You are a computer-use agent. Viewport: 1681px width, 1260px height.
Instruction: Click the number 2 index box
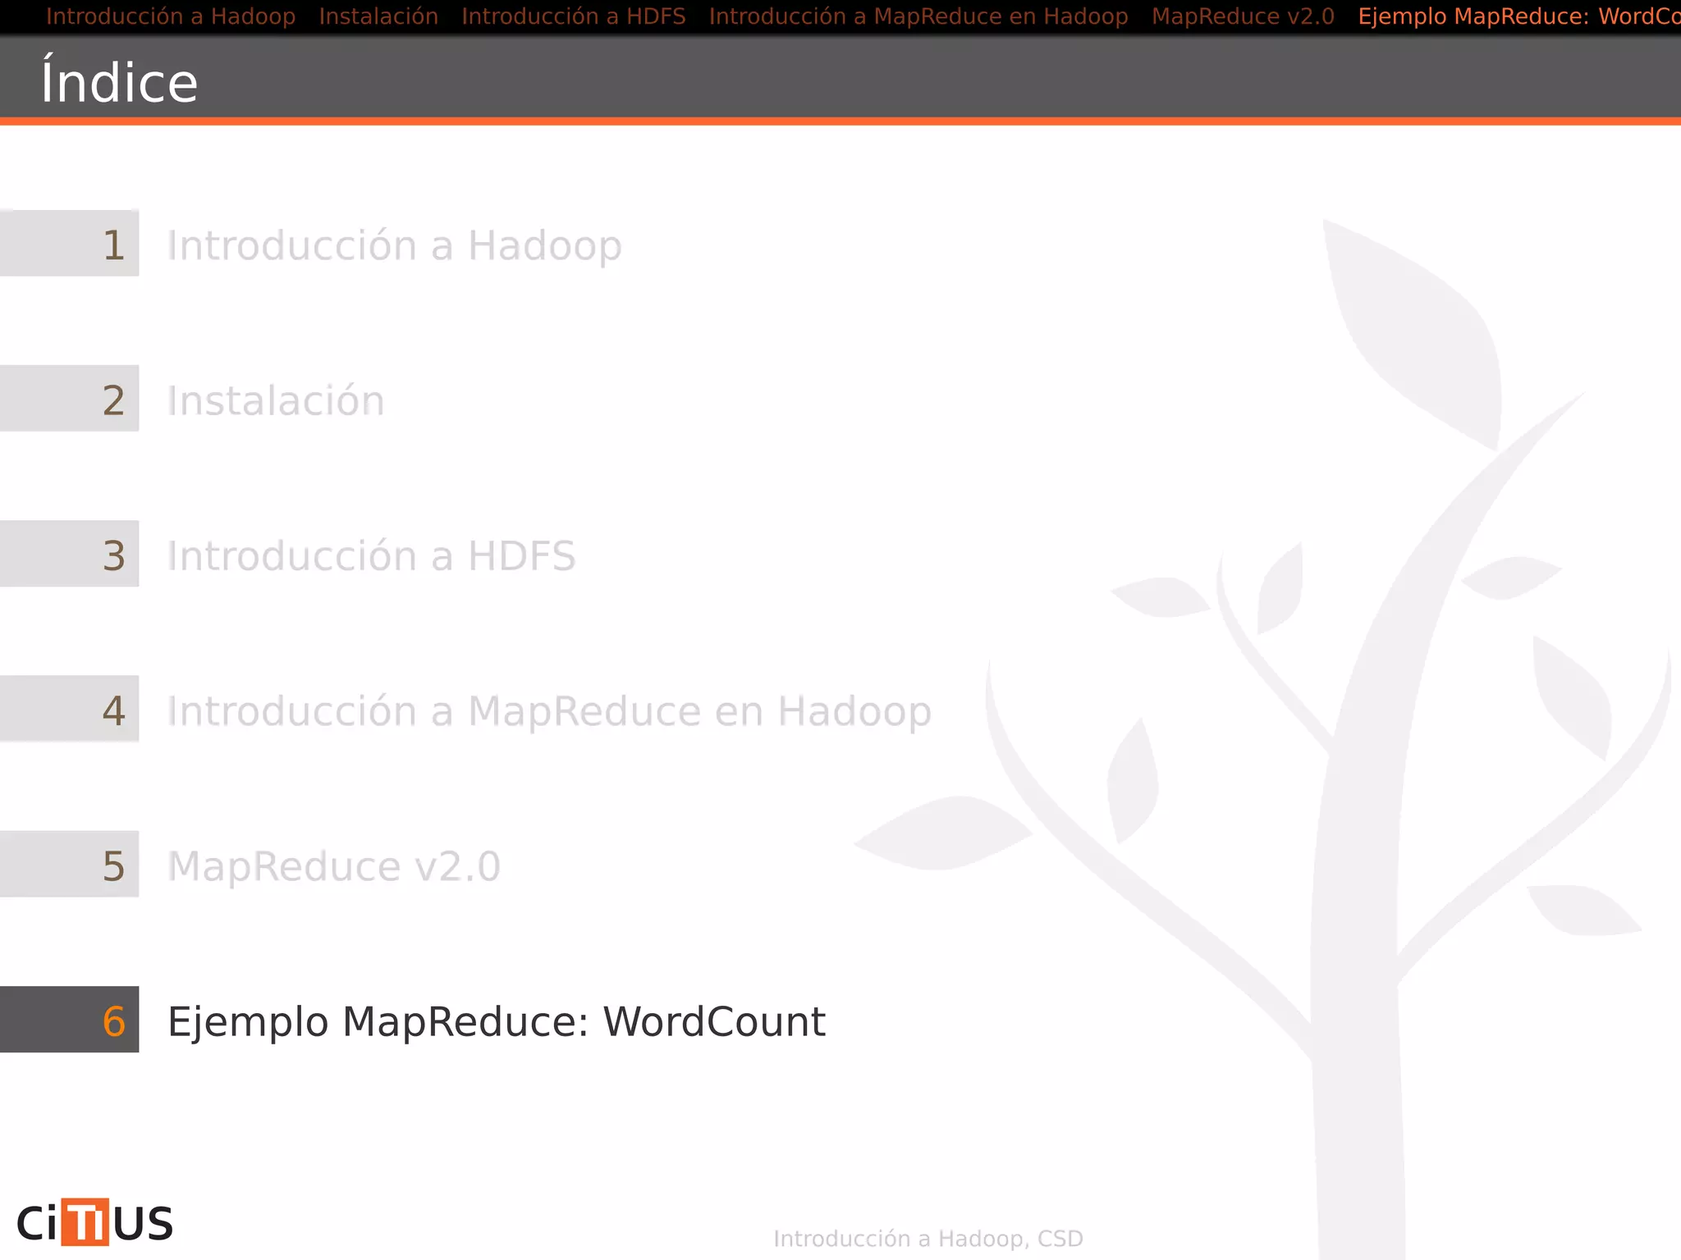pyautogui.click(x=70, y=398)
